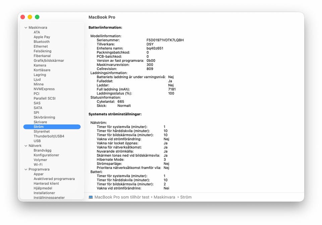Viewport: 322px width, 225px height.
Task: Click the MacBook Pro window title
Action: pyautogui.click(x=102, y=17)
